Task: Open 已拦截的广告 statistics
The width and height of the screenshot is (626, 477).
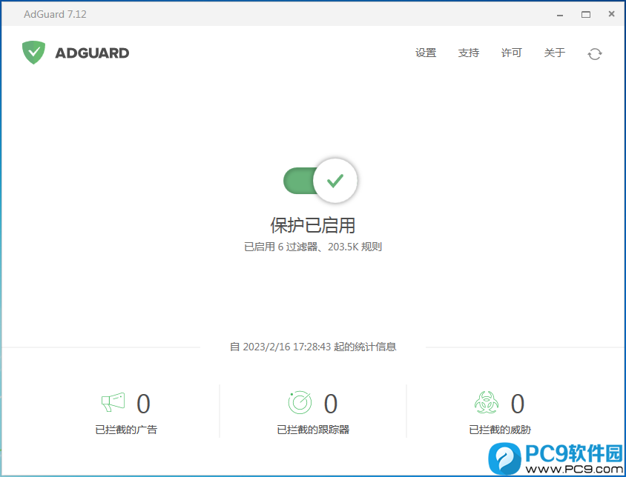Action: coord(126,430)
